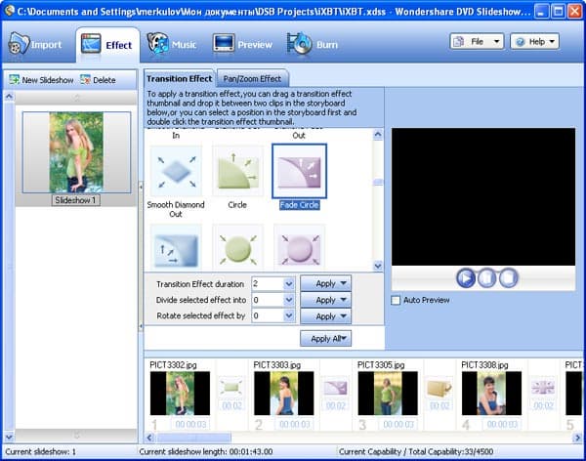This screenshot has height=461, width=586.
Task: Choose the Circle transition icon
Action: tap(237, 171)
